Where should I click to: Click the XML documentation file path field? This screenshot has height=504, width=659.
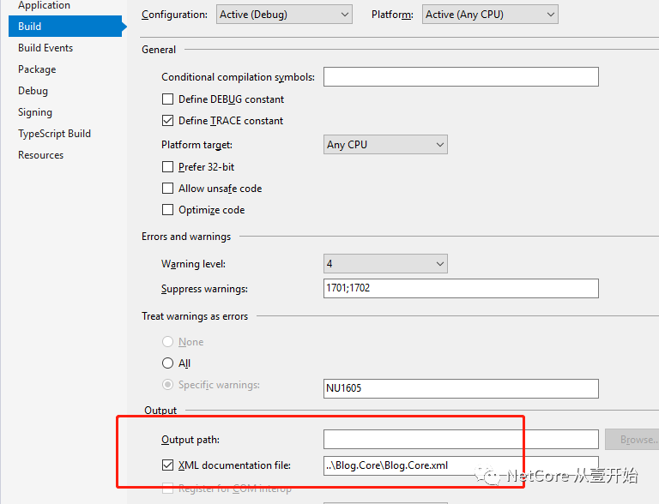461,465
